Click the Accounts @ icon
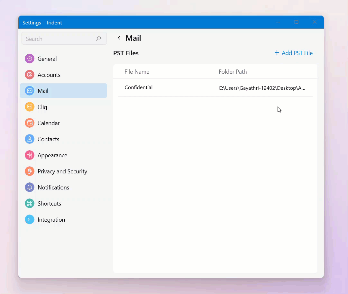The width and height of the screenshot is (348, 294). [x=30, y=75]
